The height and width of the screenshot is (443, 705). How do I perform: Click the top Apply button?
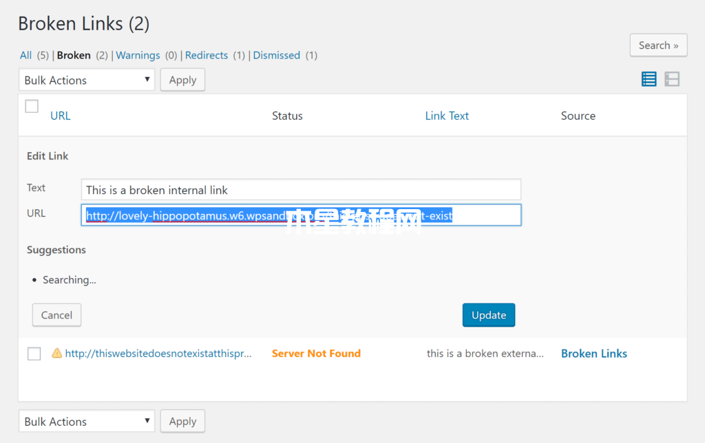(x=182, y=80)
